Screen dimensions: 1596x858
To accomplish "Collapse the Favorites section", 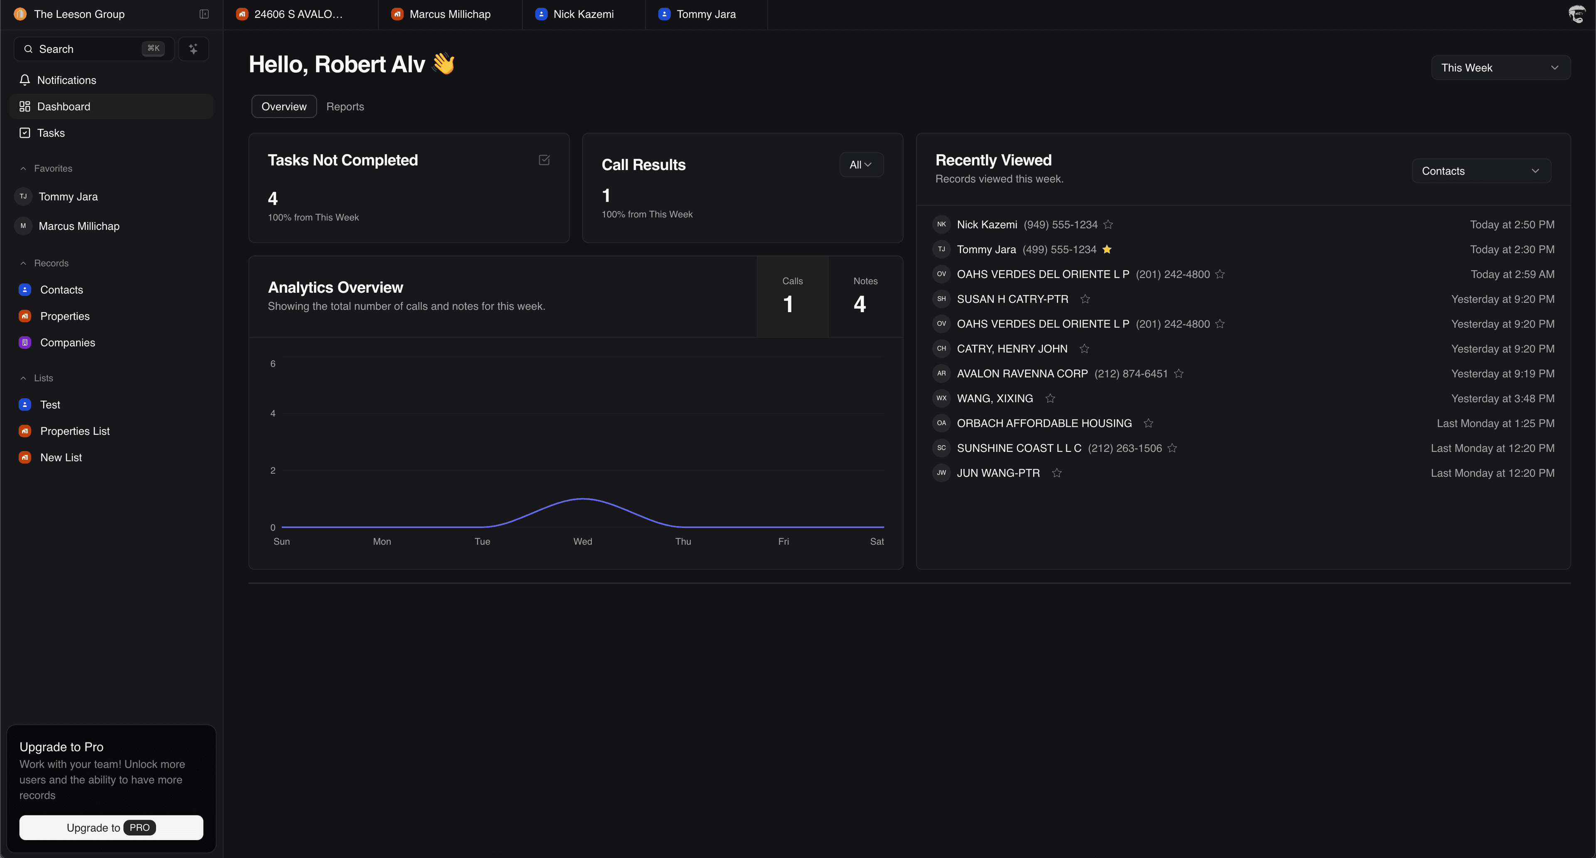I will [x=24, y=168].
